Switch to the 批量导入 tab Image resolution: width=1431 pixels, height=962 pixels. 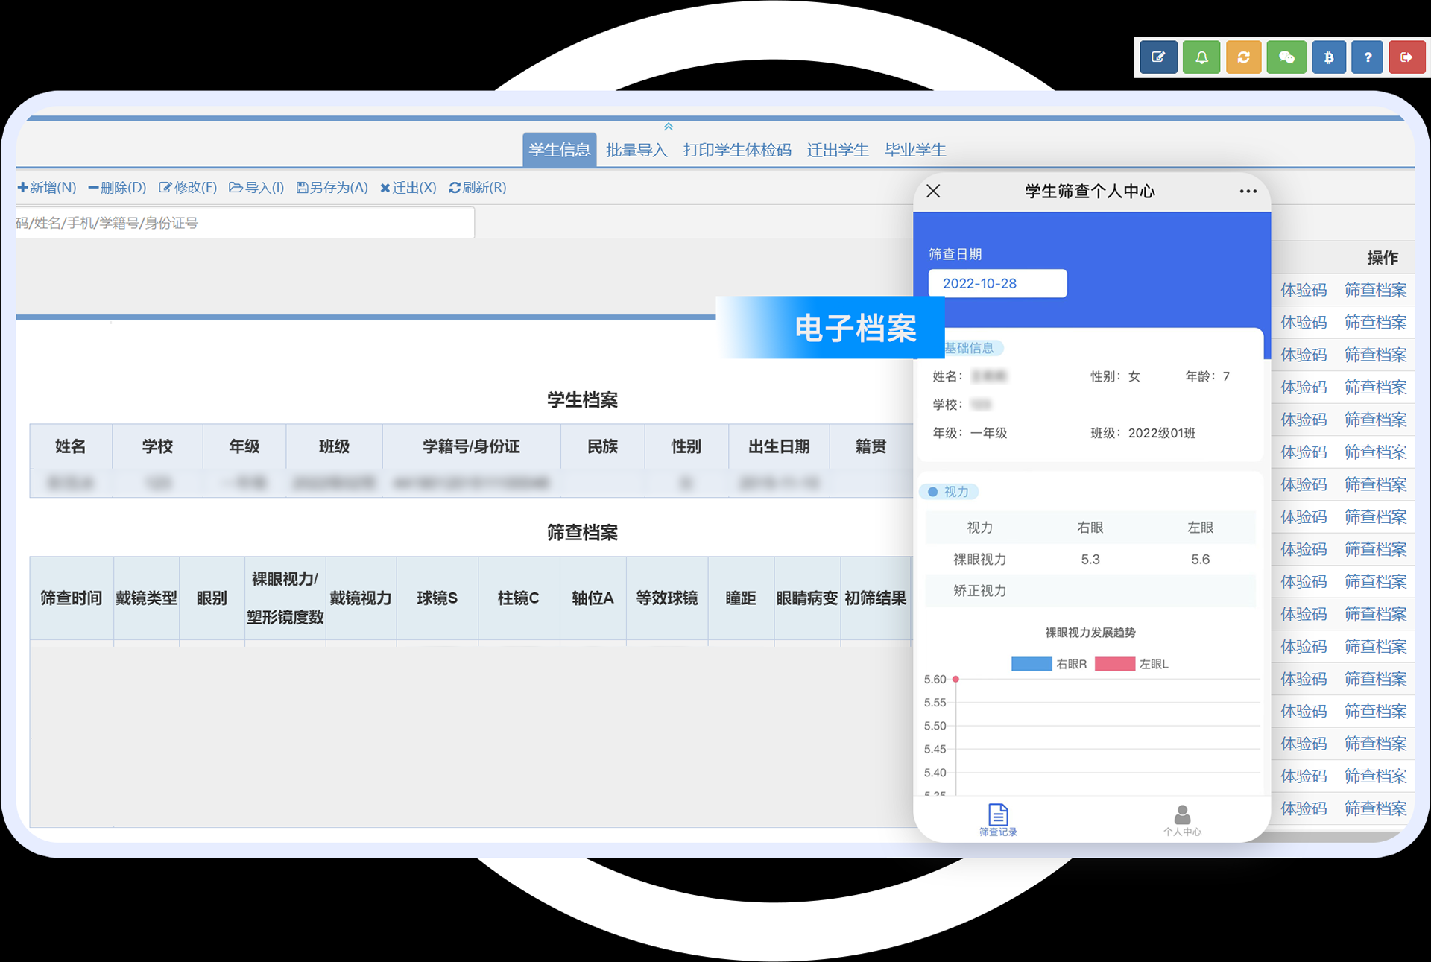(x=636, y=150)
